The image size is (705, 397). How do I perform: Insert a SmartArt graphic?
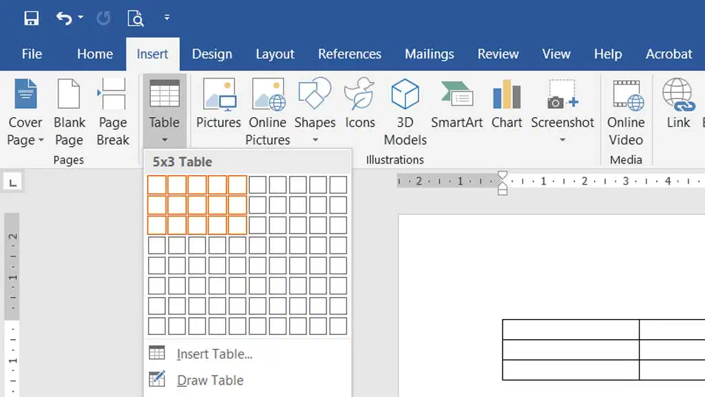pos(457,103)
